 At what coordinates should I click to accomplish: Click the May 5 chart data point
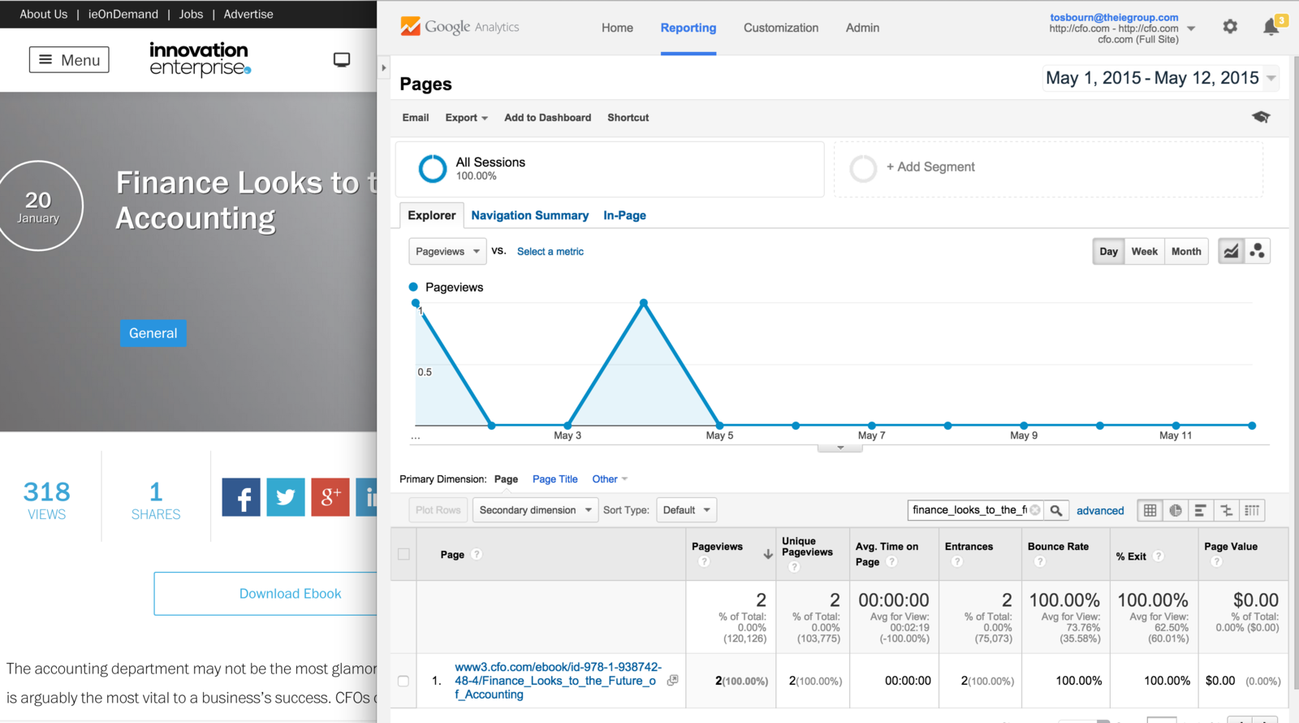click(x=719, y=425)
